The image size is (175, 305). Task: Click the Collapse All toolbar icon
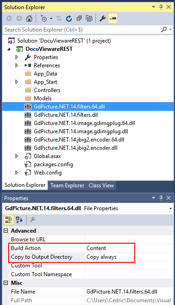(x=79, y=18)
